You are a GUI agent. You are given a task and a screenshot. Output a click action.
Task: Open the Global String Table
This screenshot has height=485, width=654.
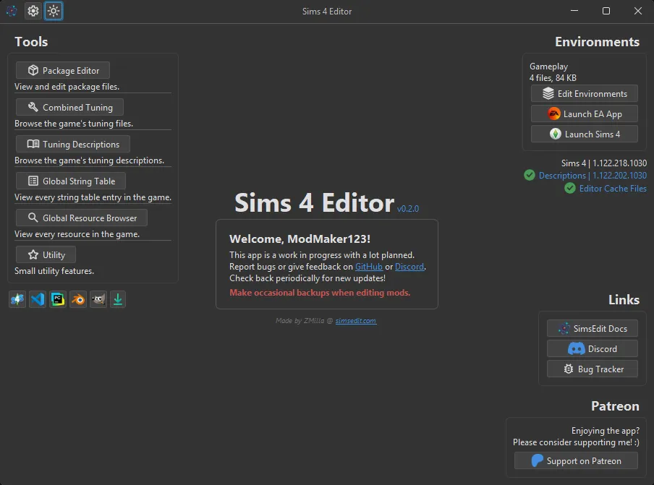71,181
